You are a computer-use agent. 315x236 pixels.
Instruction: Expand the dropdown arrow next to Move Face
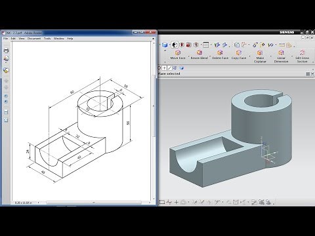point(188,56)
